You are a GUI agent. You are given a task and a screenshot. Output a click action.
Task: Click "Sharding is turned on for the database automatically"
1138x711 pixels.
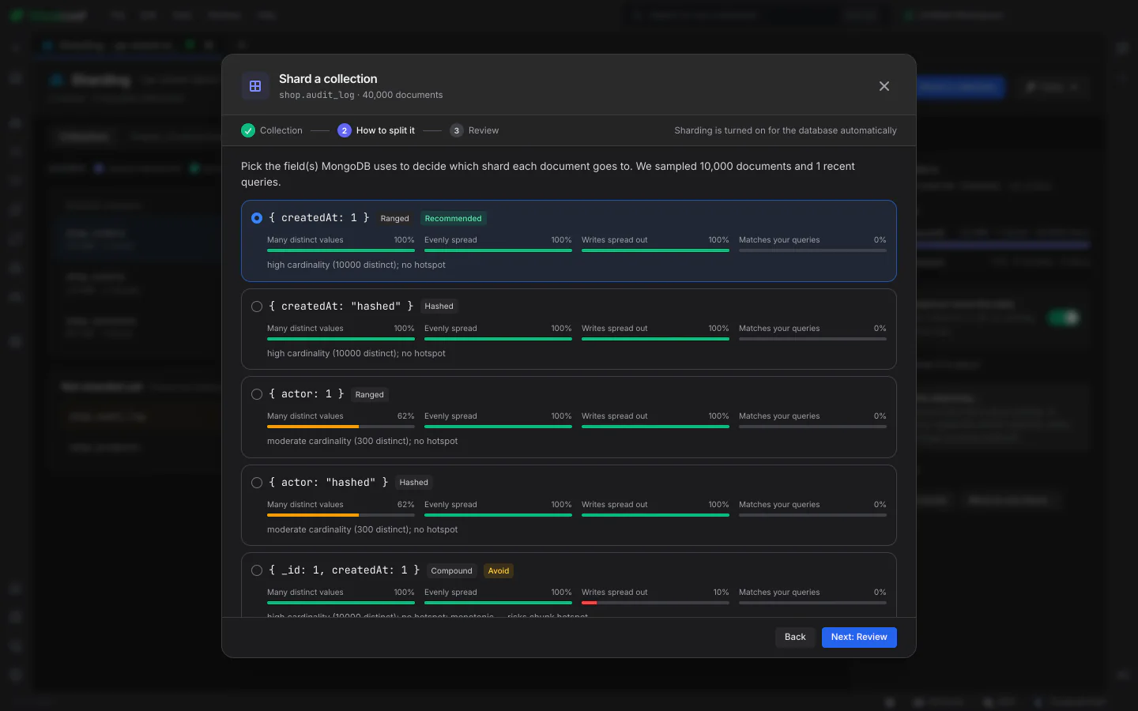click(786, 130)
